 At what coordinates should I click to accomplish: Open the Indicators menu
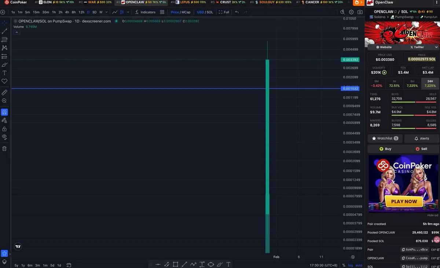pos(145,12)
